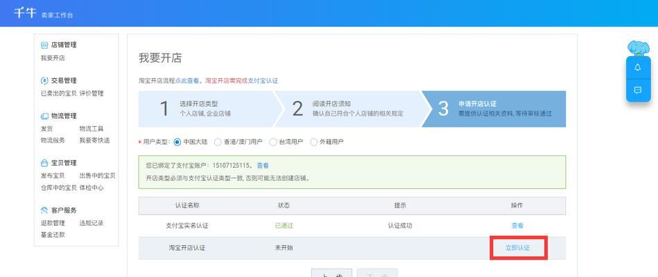Screen dimensions: 658x277
Task: Open notifications bell on right panel
Action: pyautogui.click(x=638, y=68)
